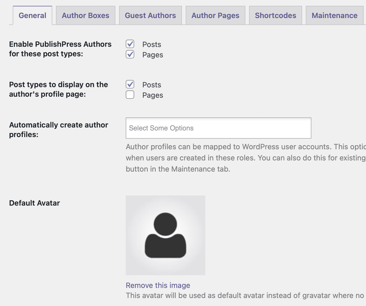Screen dimensions: 366x306
Task: Enable Pages on author's profile page
Action: pyautogui.click(x=130, y=95)
